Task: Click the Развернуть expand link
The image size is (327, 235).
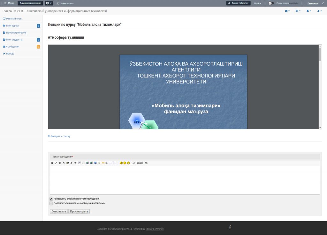Action: 313,3
